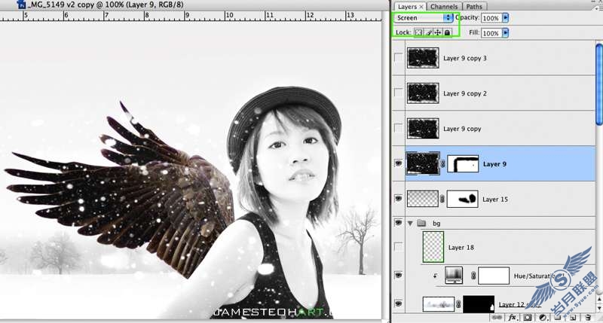Toggle visibility of Layer 15
The height and width of the screenshot is (323, 603).
398,199
